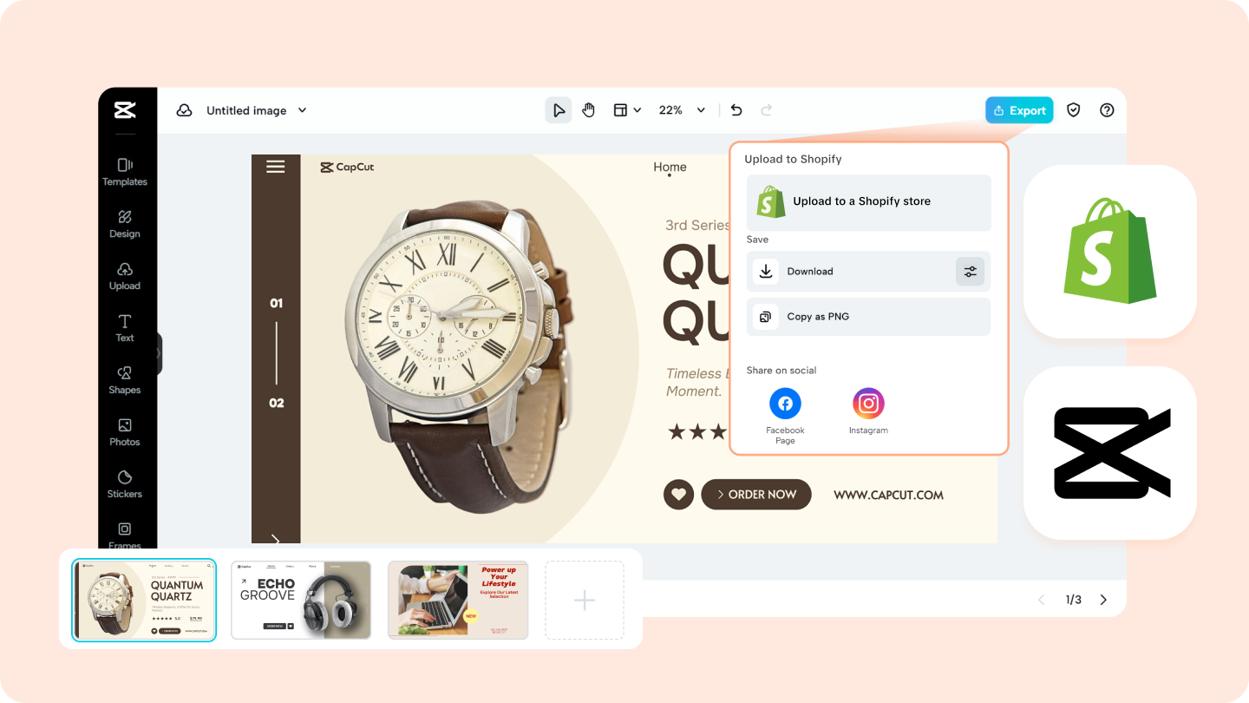
Task: Select the Quantum Quartz page thumbnail
Action: click(x=144, y=600)
